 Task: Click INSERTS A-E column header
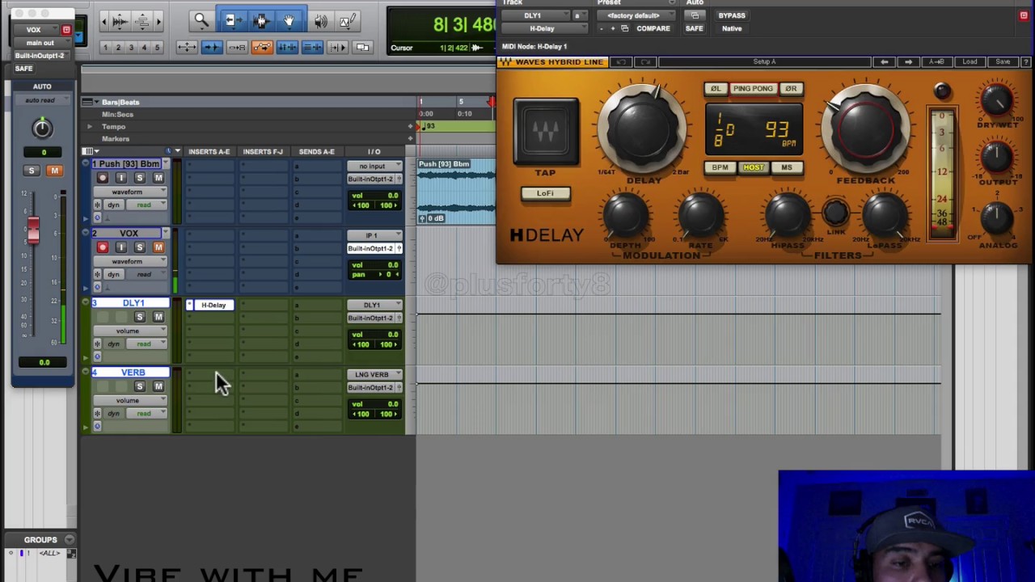pos(209,152)
